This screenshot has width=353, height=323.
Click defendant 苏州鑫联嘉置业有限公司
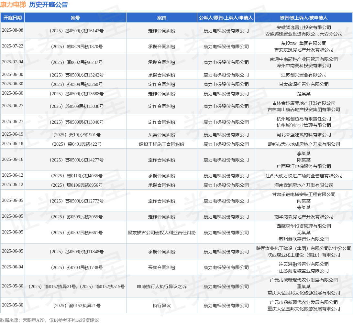(x=304, y=239)
